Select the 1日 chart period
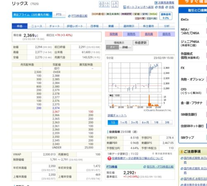The image size is (207, 186). 113,122
